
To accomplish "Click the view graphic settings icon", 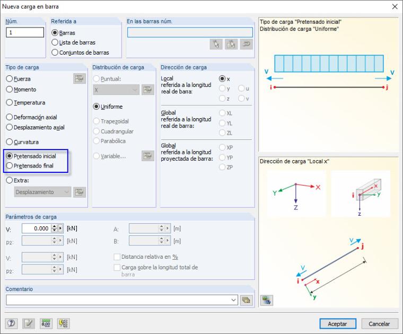I will (x=267, y=300).
